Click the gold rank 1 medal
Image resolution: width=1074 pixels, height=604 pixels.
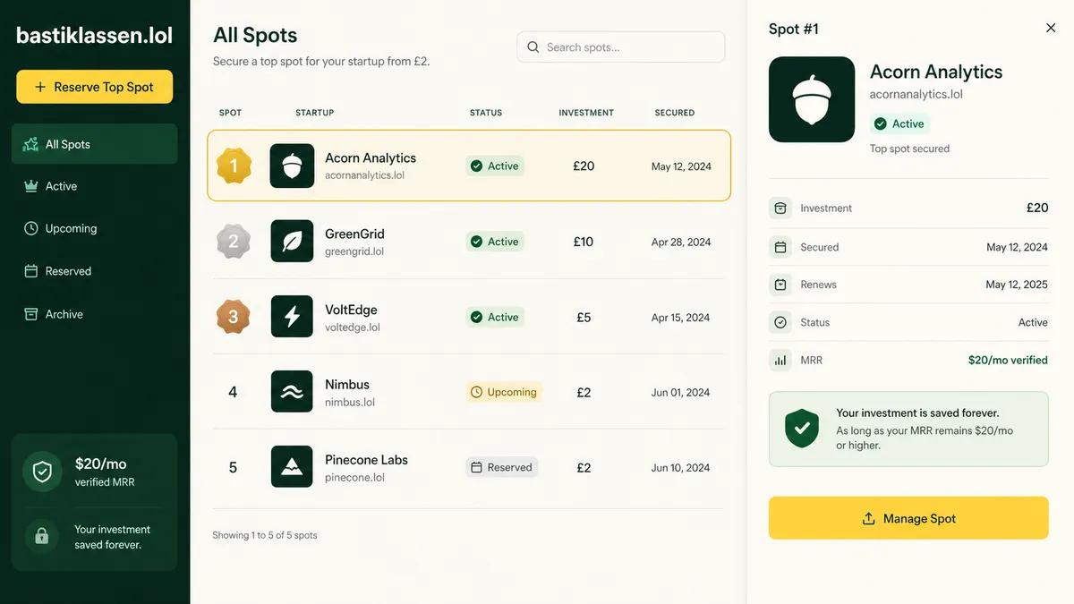coord(234,166)
